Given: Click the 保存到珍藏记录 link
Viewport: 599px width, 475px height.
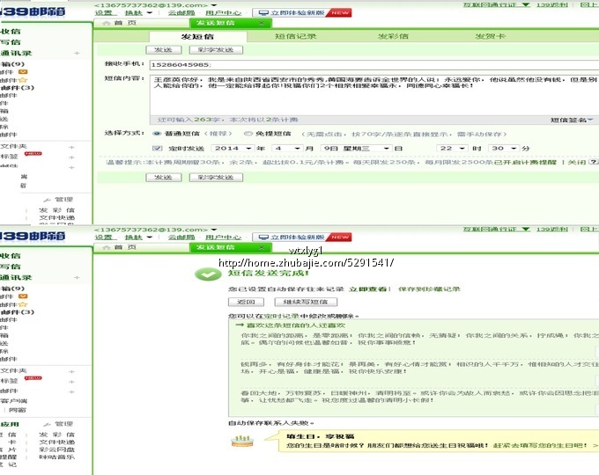Looking at the screenshot, I should coord(429,289).
